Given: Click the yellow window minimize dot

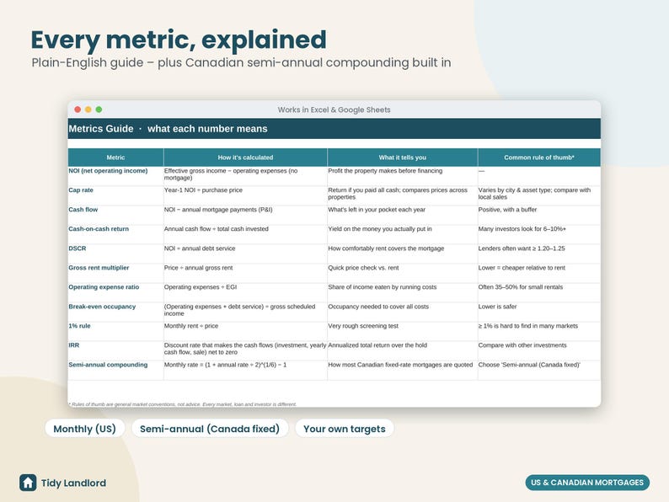Looking at the screenshot, I should pyautogui.click(x=88, y=109).
